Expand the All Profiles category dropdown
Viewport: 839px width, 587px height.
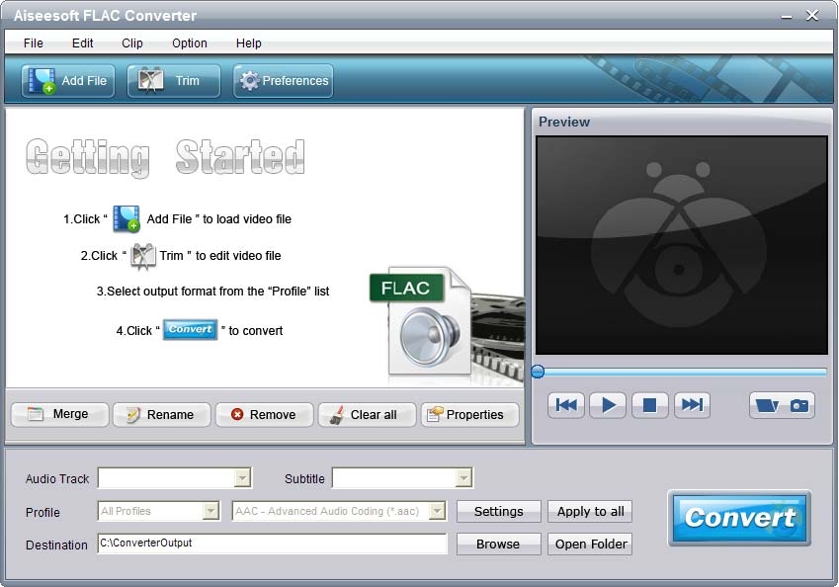pyautogui.click(x=211, y=511)
